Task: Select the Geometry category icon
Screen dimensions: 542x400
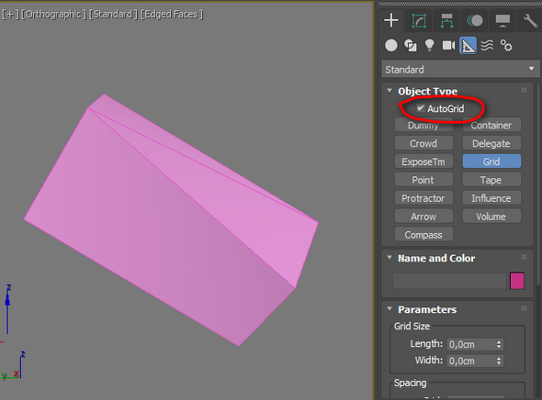Action: coord(391,45)
